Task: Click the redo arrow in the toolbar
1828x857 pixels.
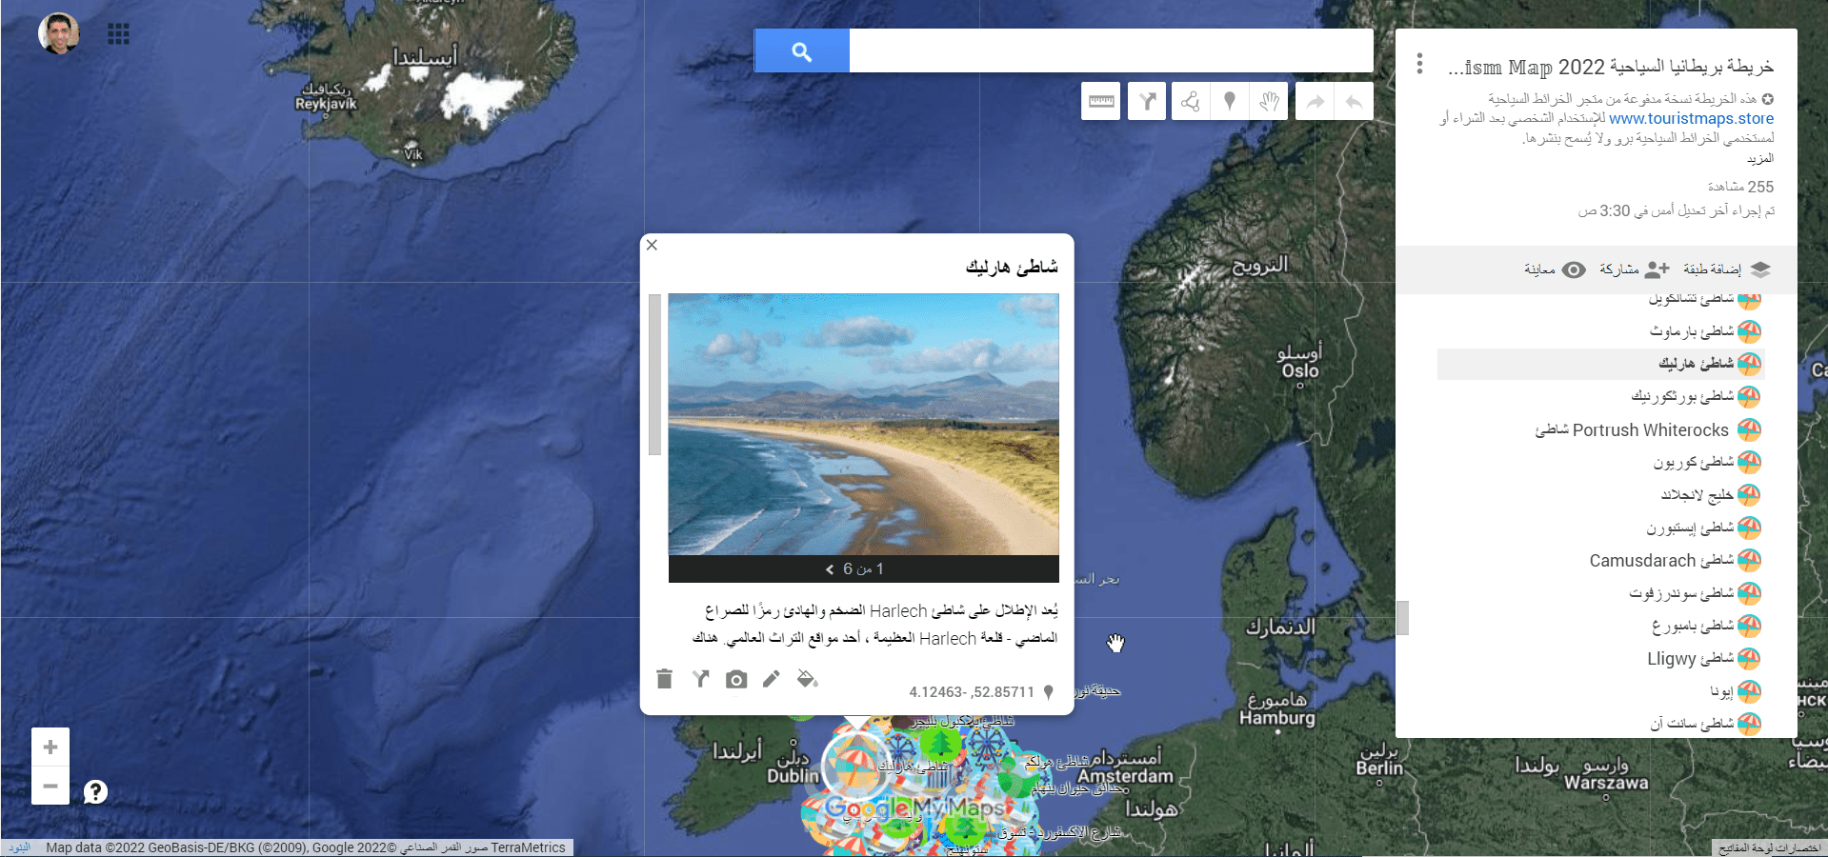Action: pyautogui.click(x=1315, y=101)
